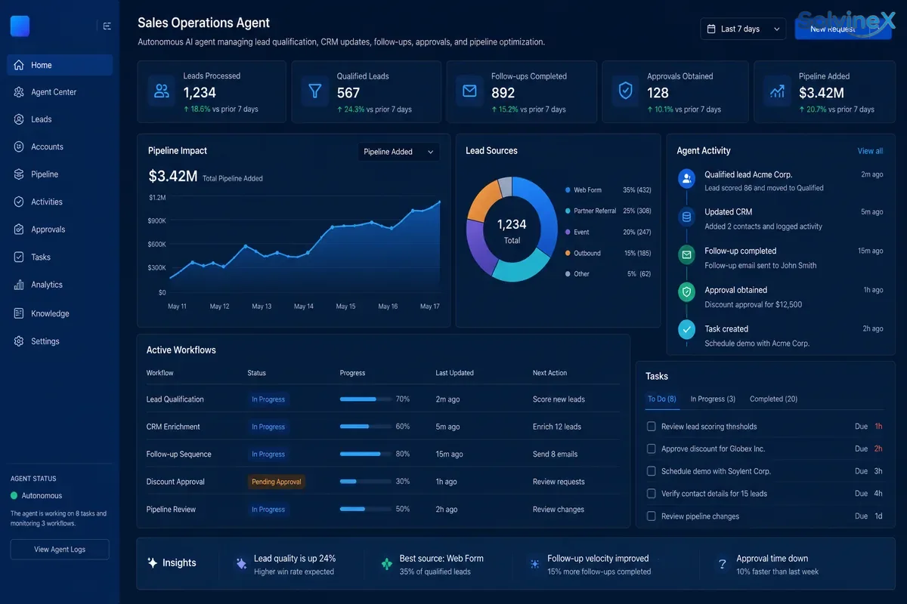Check Approve discount for Globex Inc.

(651, 448)
